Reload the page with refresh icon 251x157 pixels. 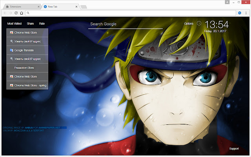click(16, 13)
